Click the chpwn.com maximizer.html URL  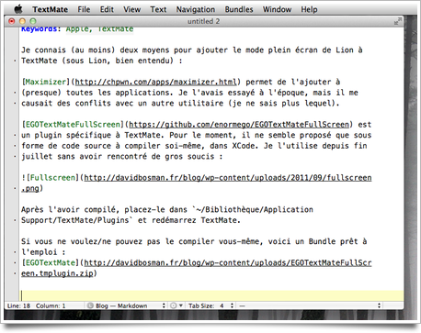click(x=156, y=82)
